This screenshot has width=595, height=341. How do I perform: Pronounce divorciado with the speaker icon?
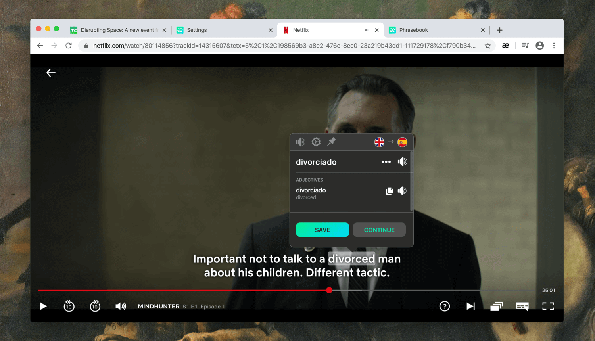pyautogui.click(x=402, y=162)
